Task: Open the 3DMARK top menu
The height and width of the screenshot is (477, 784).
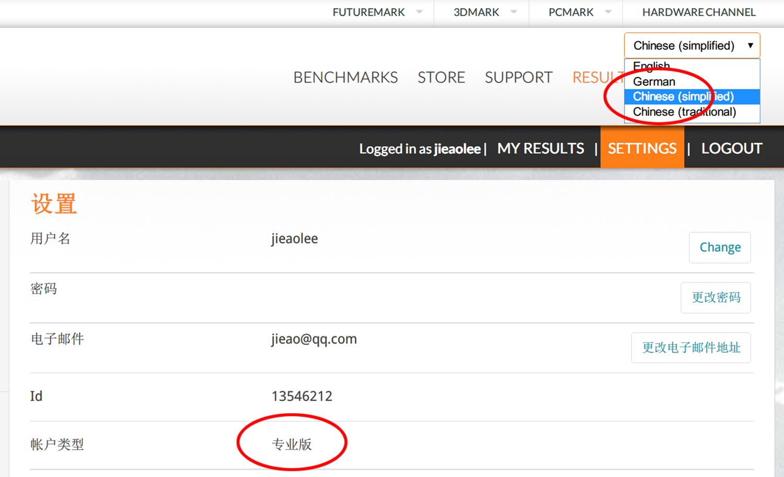Action: [476, 12]
